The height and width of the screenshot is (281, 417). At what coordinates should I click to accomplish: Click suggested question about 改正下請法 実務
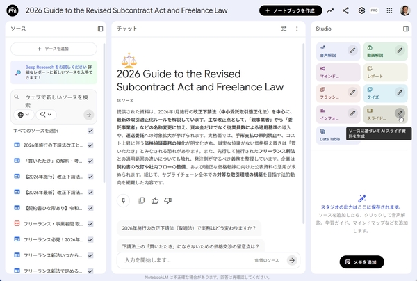189,228
